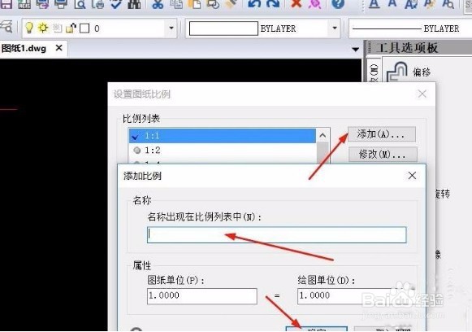This screenshot has width=472, height=332.
Task: Select the 1:2 scale row
Action: click(223, 150)
